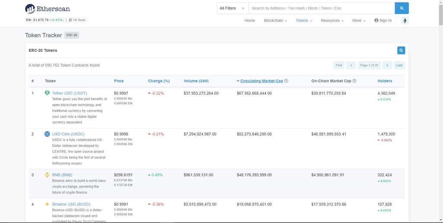
Task: Click the BNB token logo
Action: (x=47, y=175)
